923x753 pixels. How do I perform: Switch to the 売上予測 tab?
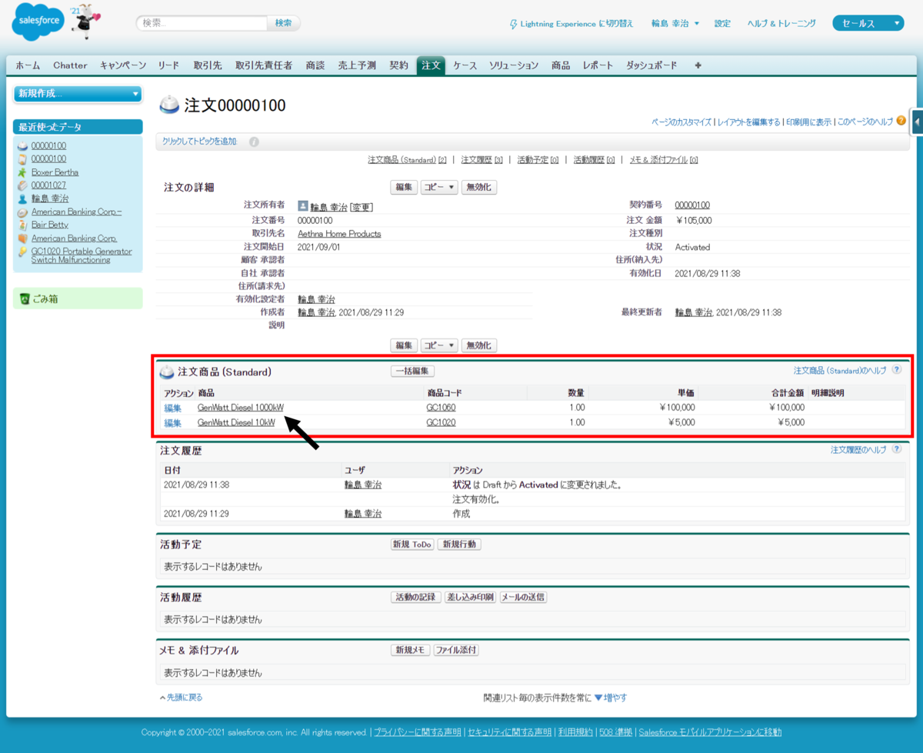(357, 65)
